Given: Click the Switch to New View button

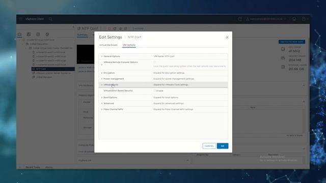Looking at the screenshot, I should tap(292, 42).
